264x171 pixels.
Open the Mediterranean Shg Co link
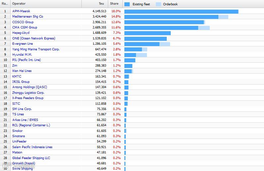tap(27, 17)
